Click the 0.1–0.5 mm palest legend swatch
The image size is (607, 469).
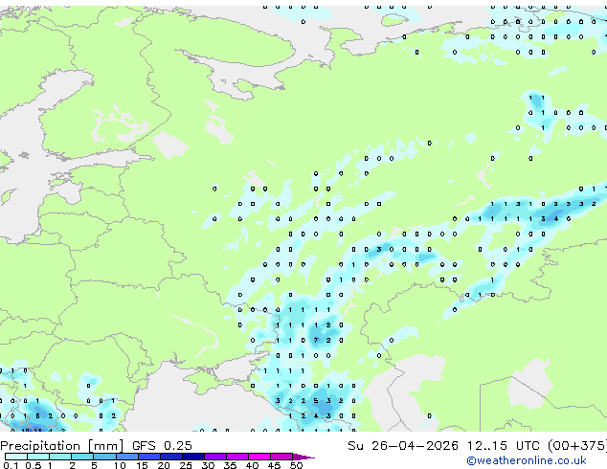coord(16,457)
